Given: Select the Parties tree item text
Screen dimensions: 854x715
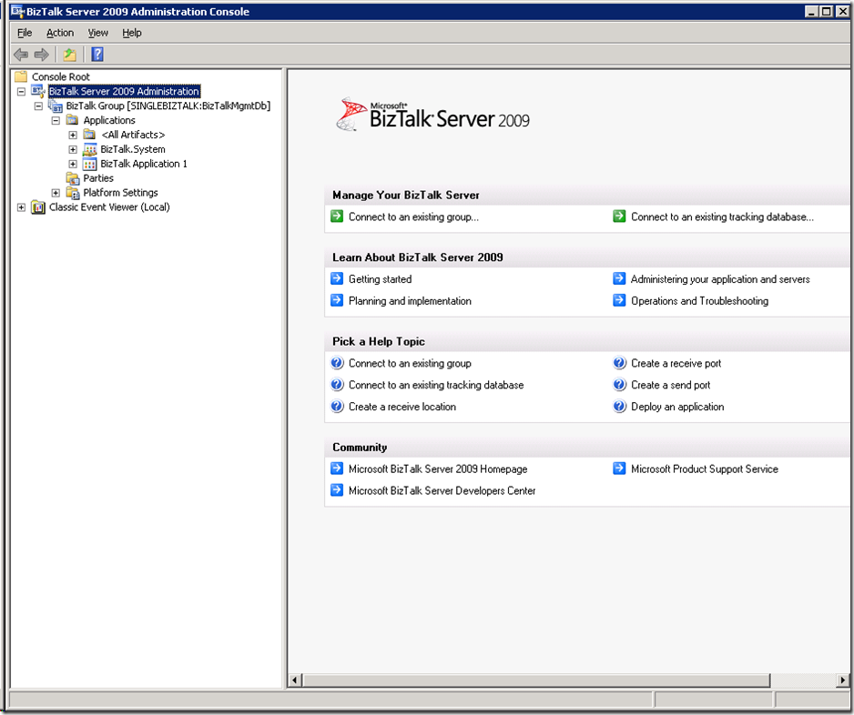Looking at the screenshot, I should click(x=98, y=178).
